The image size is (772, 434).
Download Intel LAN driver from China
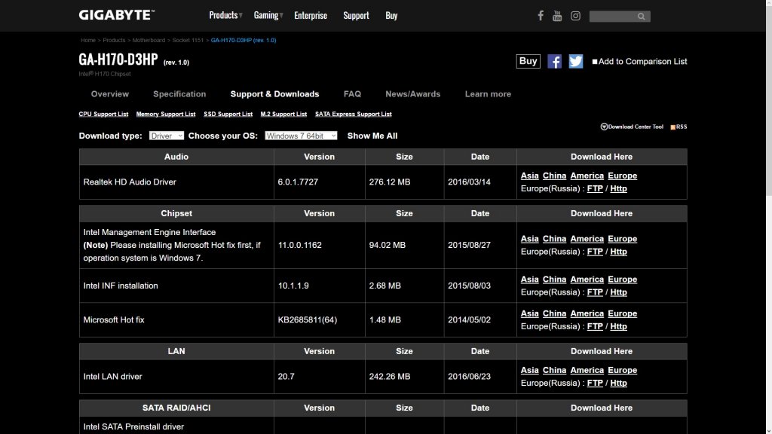(554, 370)
